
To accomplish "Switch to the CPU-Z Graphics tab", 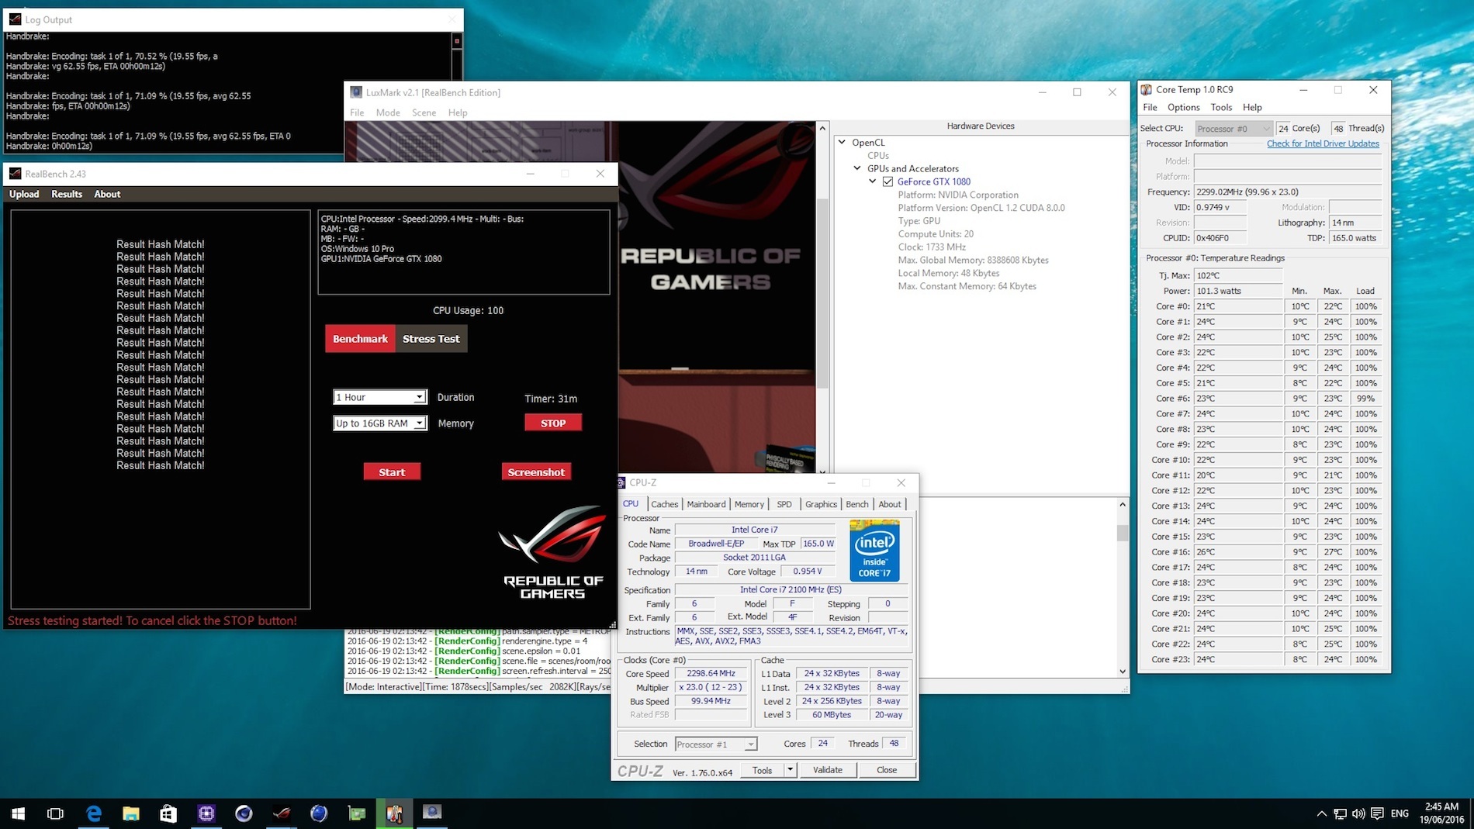I will 821,504.
